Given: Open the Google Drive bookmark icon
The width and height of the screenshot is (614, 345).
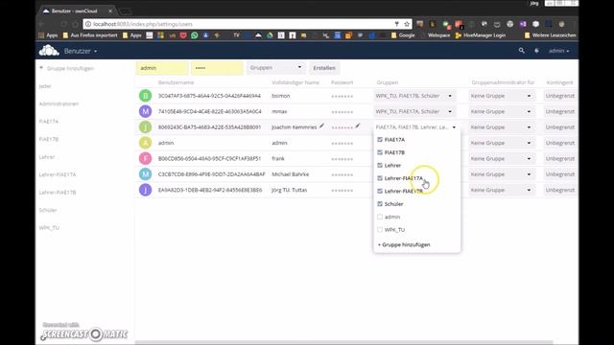Looking at the screenshot, I should (270, 35).
